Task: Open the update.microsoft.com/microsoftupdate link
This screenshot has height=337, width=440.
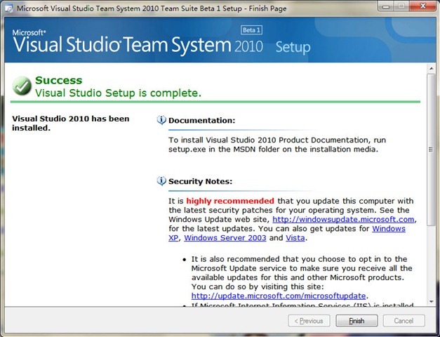Action: [279, 296]
